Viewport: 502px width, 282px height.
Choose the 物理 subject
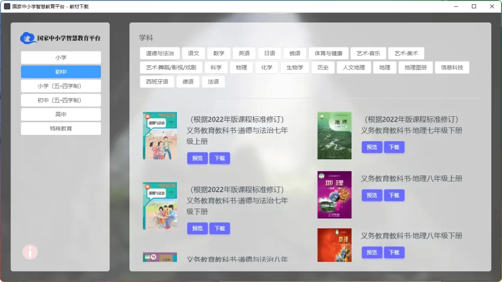pos(241,67)
